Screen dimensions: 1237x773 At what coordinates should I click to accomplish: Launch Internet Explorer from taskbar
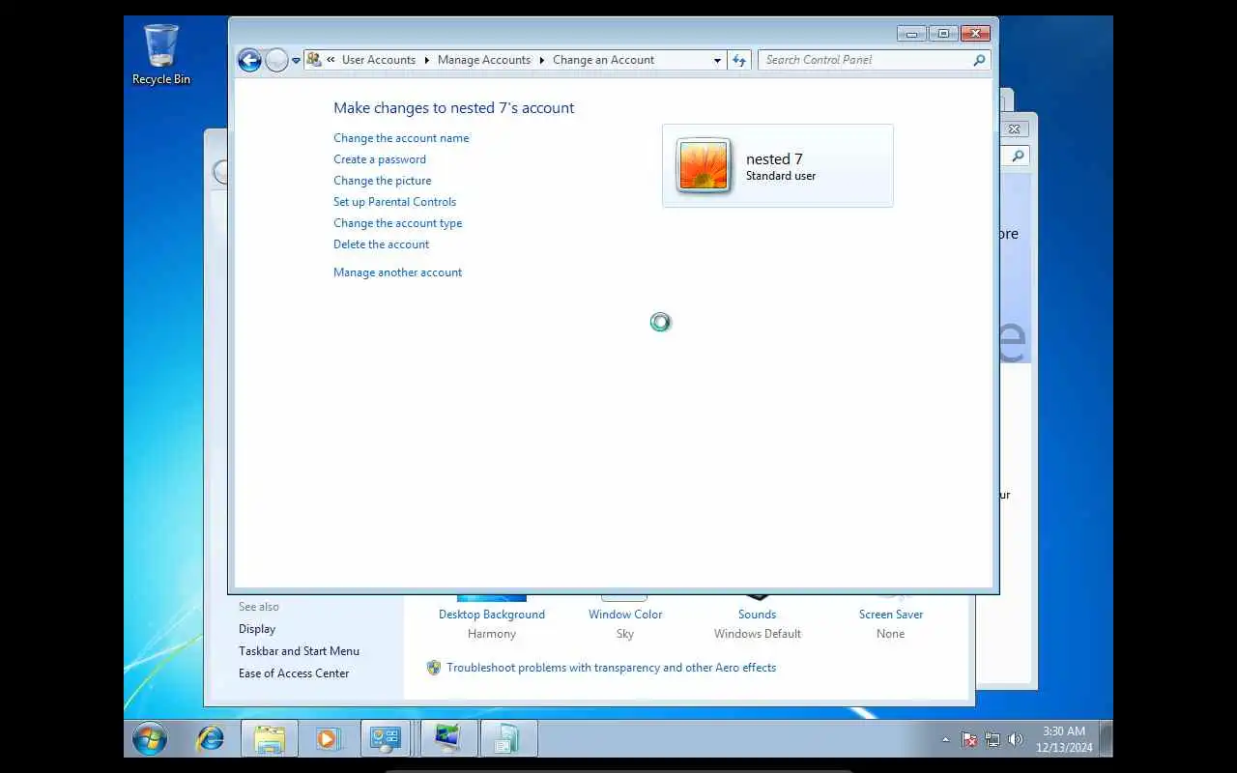(x=210, y=739)
